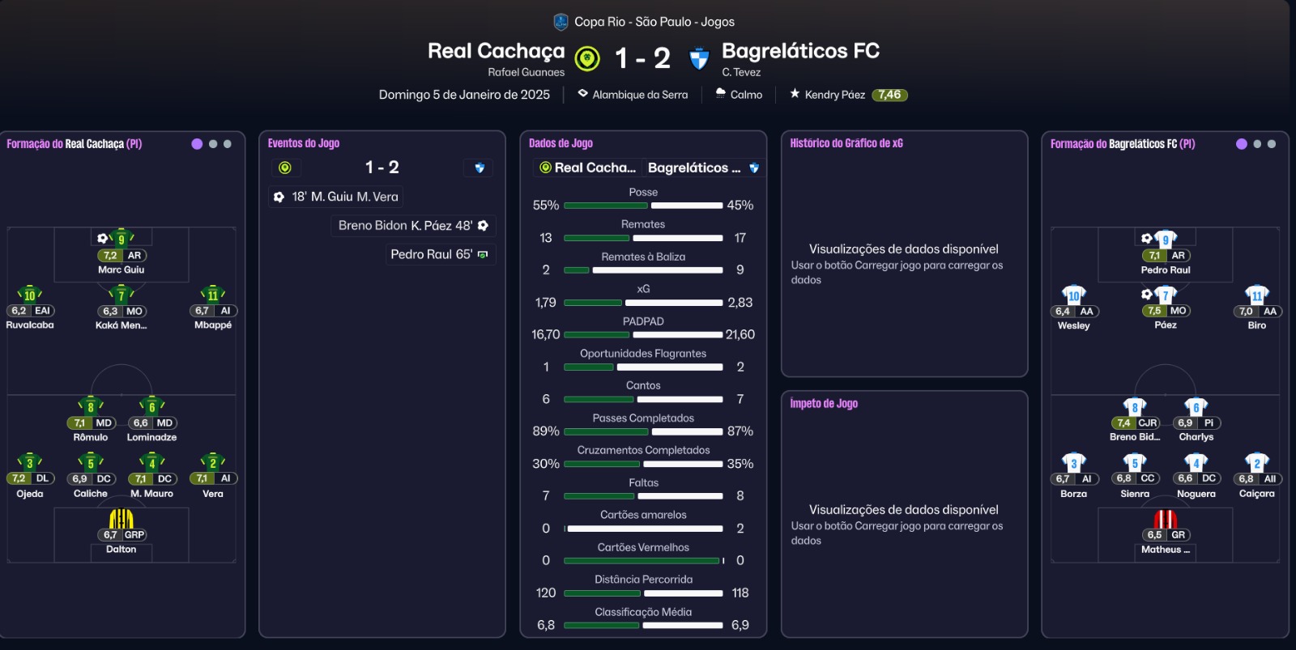Select second page dot in Bagreláticos formation panel
Viewport: 1296px width, 650px height.
(x=1257, y=144)
